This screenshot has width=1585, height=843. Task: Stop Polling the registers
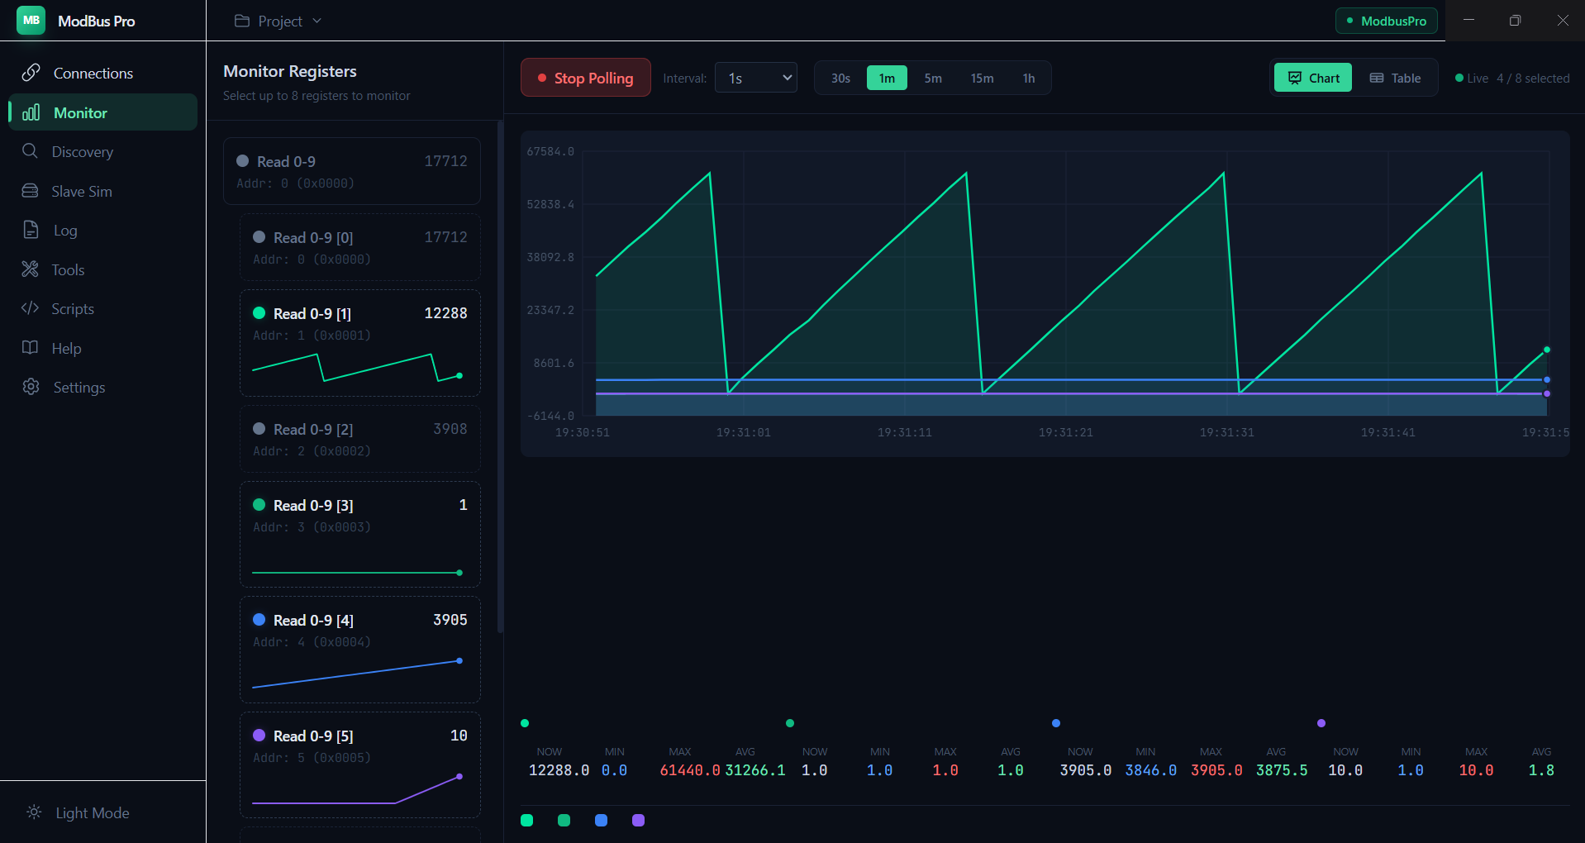pyautogui.click(x=585, y=77)
